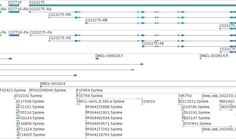Click the CG7716-PA protein arrow glyph
This screenshot has width=236, height=139.
point(14,35)
